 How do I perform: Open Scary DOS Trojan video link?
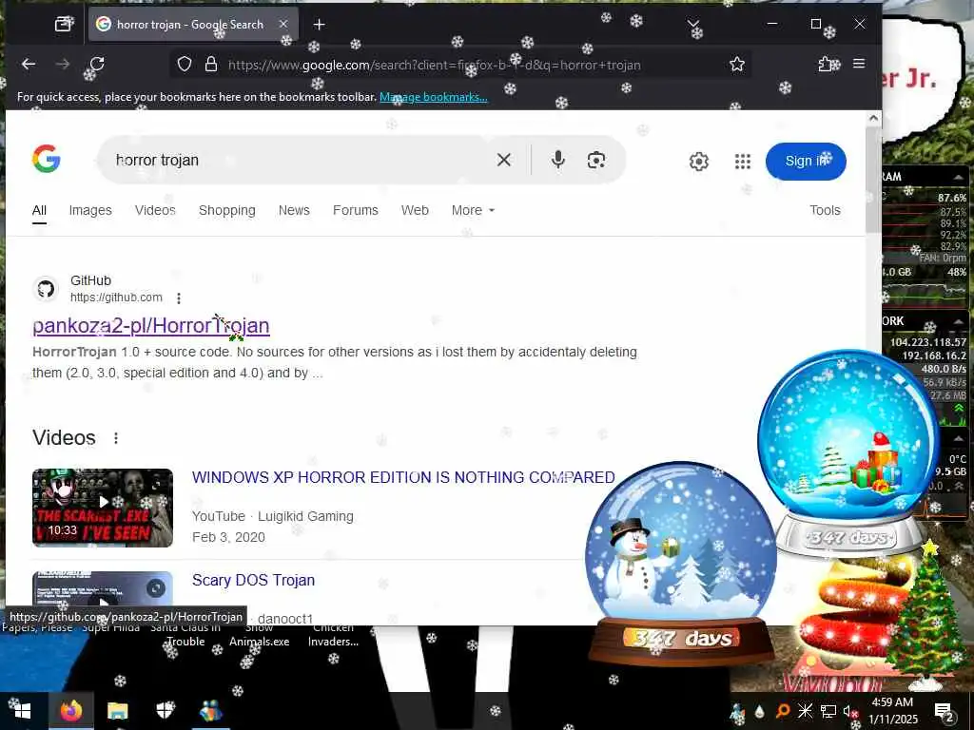(x=253, y=581)
